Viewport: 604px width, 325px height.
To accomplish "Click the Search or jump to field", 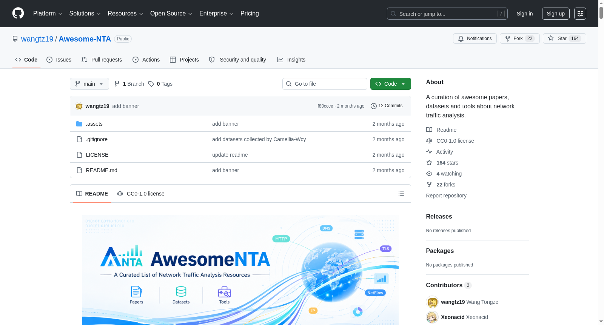I will [x=447, y=14].
